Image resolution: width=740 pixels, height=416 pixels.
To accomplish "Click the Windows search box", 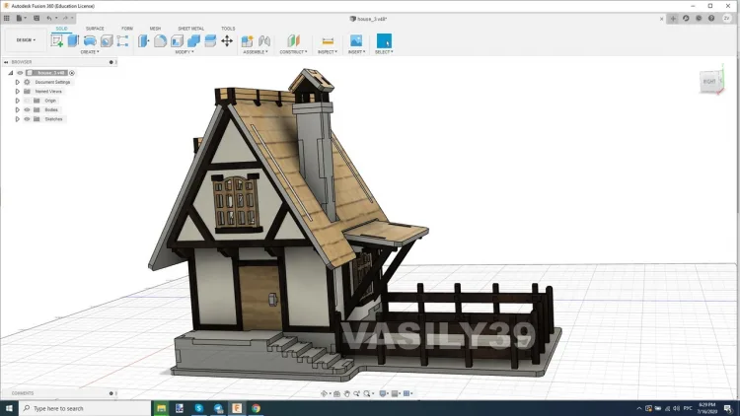I will pyautogui.click(x=85, y=408).
